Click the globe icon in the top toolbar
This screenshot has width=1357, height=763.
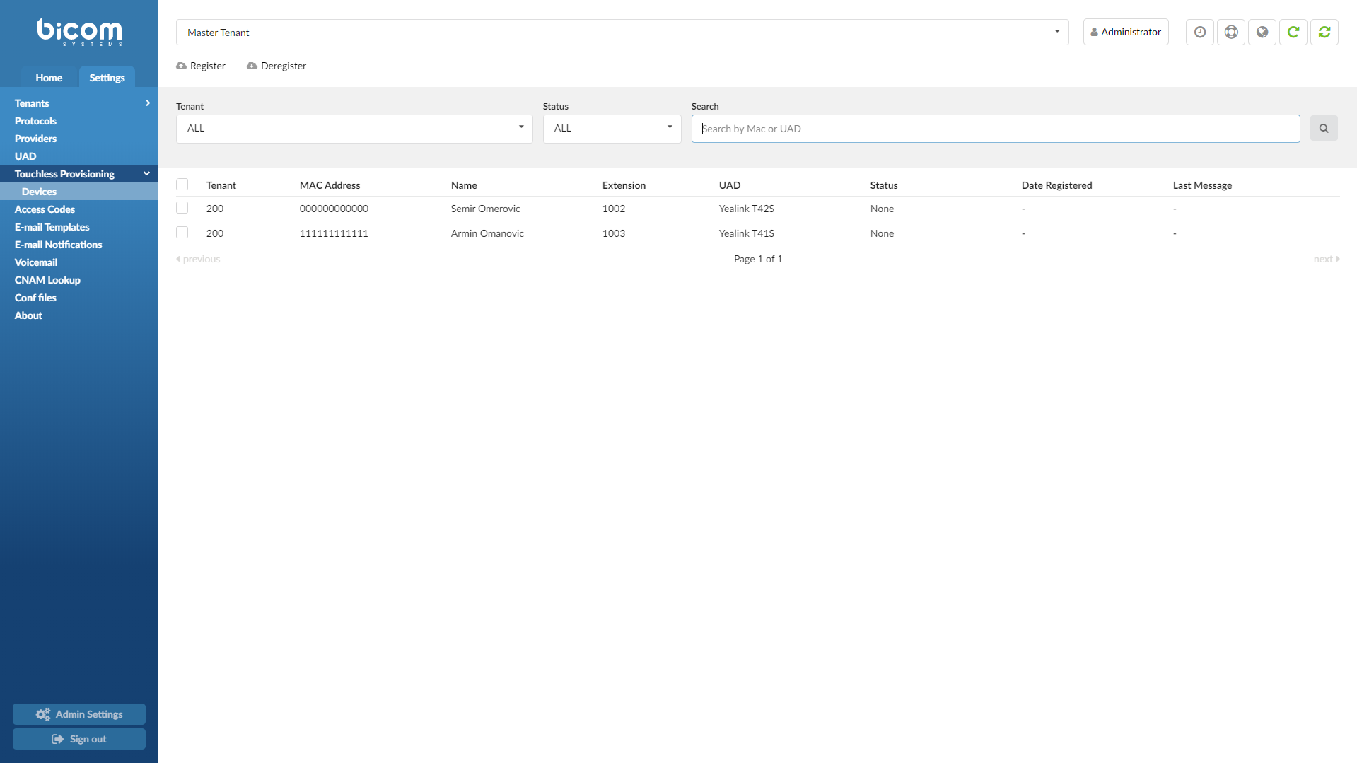pos(1262,32)
